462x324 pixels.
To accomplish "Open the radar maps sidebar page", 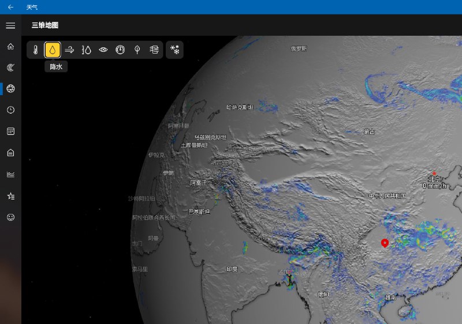I will click(10, 67).
